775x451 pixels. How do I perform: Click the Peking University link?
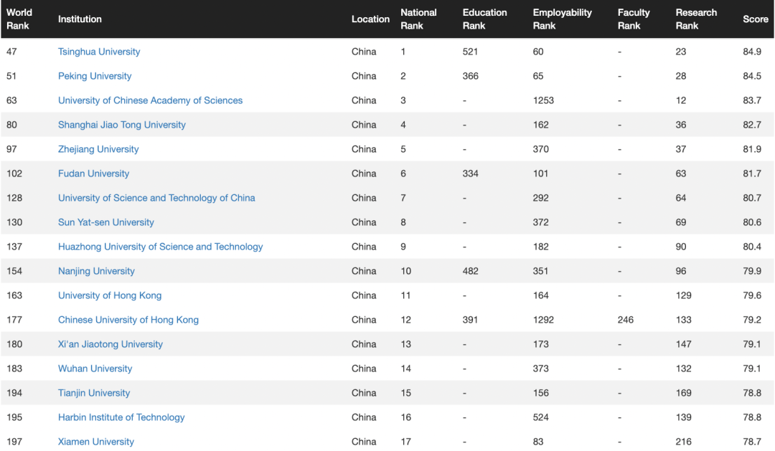(x=95, y=76)
